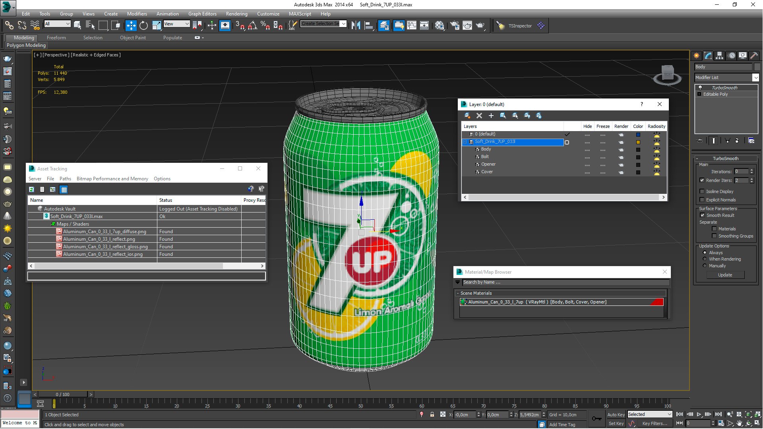This screenshot has width=763, height=429.
Task: Activate Select and Scale tool
Action: (x=157, y=25)
